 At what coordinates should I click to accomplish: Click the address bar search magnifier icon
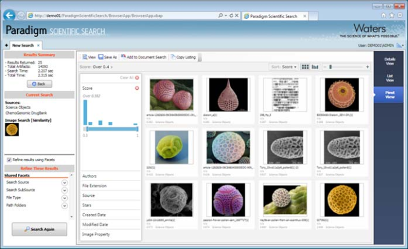[221, 16]
